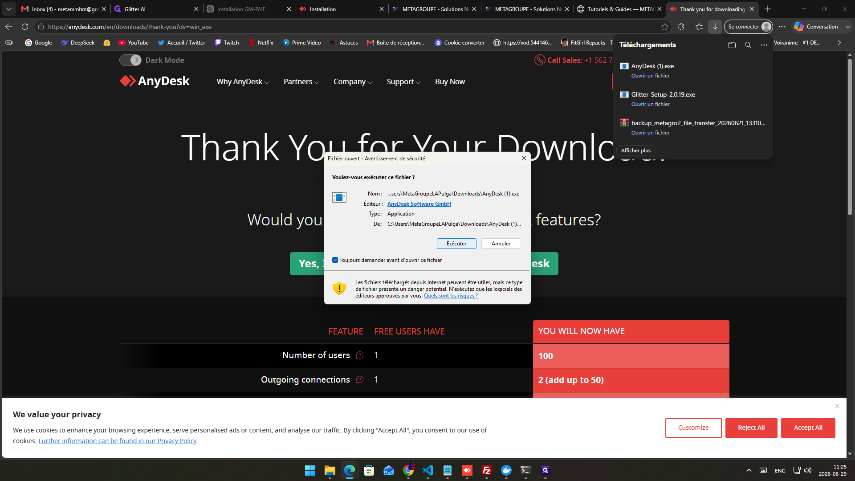Add page to favorites star icon
The height and width of the screenshot is (481, 855).
(x=665, y=27)
